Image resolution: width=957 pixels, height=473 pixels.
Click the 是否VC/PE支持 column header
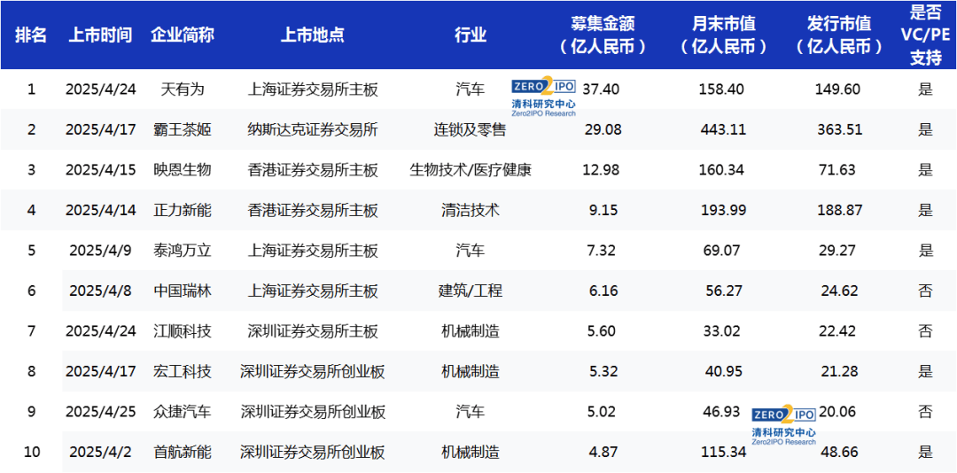click(x=926, y=35)
